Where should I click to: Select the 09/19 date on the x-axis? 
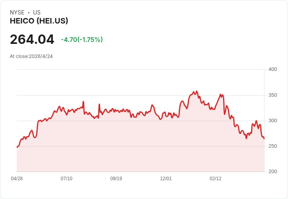coord(116,179)
